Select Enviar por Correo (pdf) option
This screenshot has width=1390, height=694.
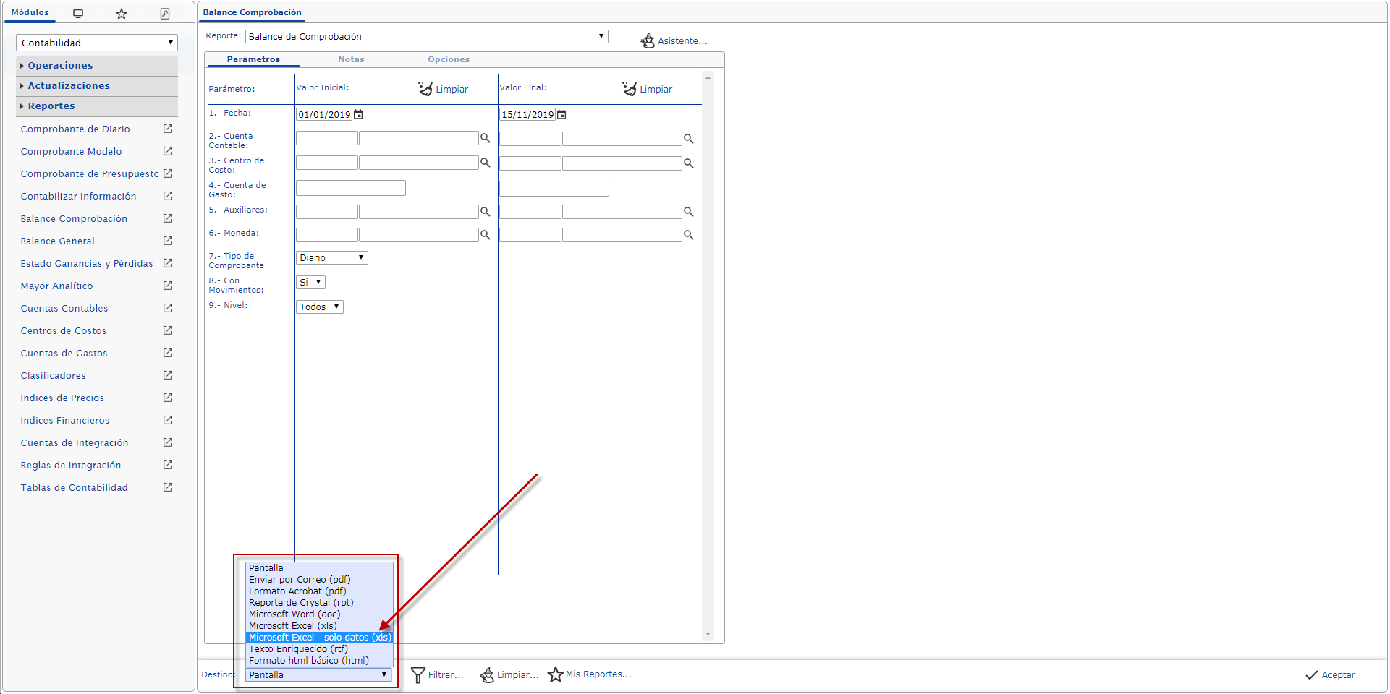point(320,580)
